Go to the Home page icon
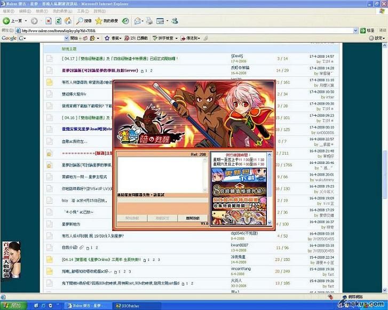 click(x=68, y=21)
